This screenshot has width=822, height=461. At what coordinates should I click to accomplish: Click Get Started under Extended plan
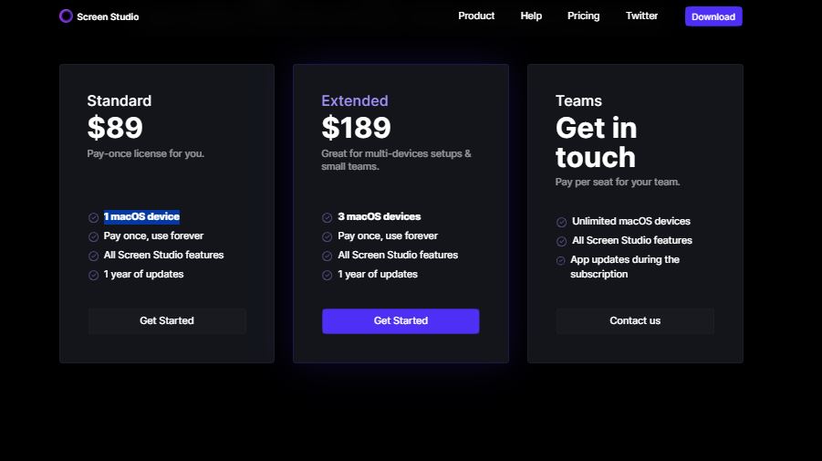click(401, 320)
